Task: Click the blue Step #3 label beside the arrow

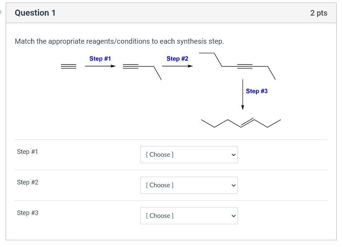Action: pos(256,91)
